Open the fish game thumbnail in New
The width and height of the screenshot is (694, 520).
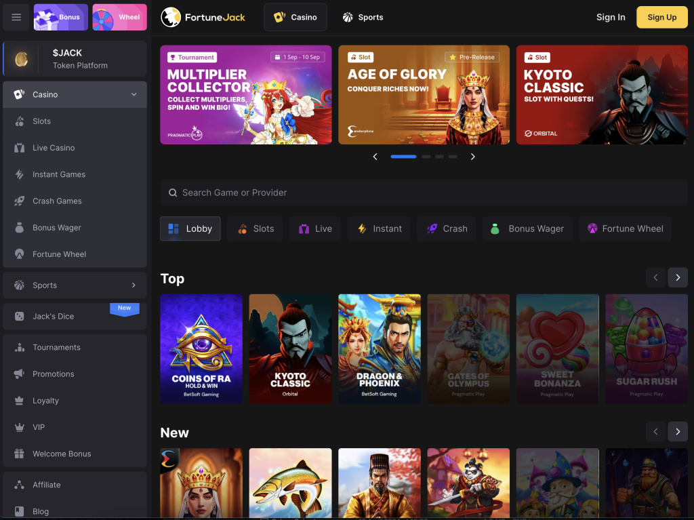click(x=290, y=483)
